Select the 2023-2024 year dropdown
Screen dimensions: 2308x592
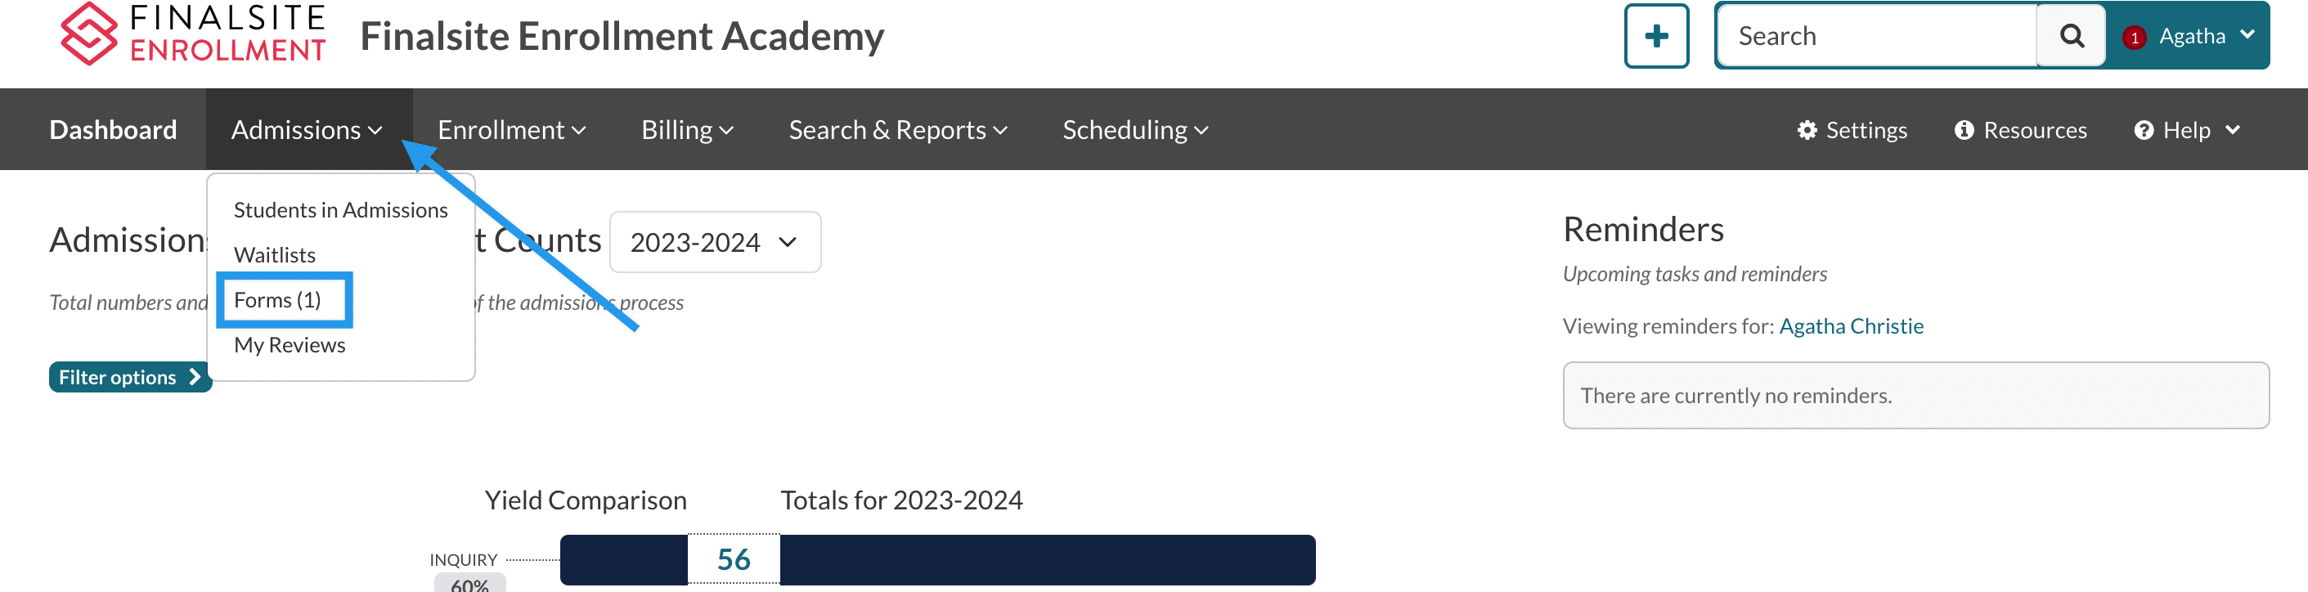click(714, 242)
